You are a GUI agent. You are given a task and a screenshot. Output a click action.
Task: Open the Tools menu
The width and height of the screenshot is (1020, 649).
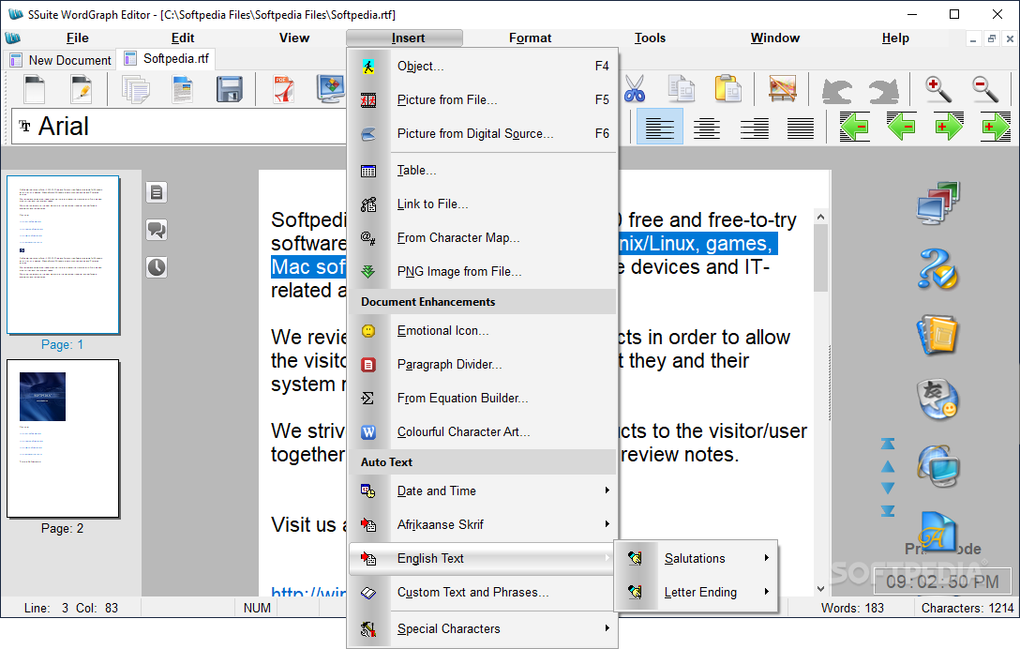650,38
